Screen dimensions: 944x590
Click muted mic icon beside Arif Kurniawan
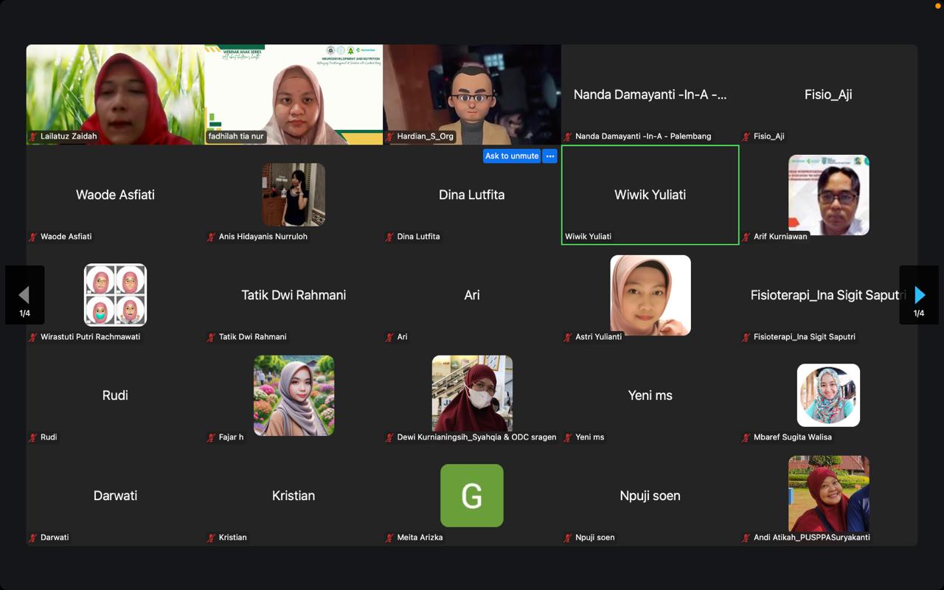[746, 237]
